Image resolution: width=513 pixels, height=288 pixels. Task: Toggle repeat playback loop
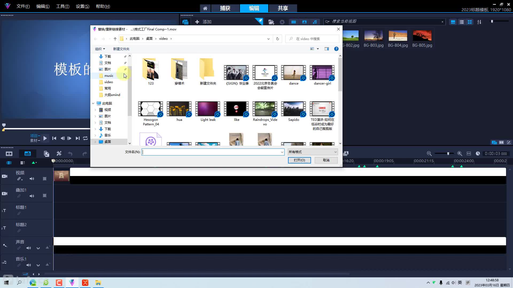coord(85,138)
